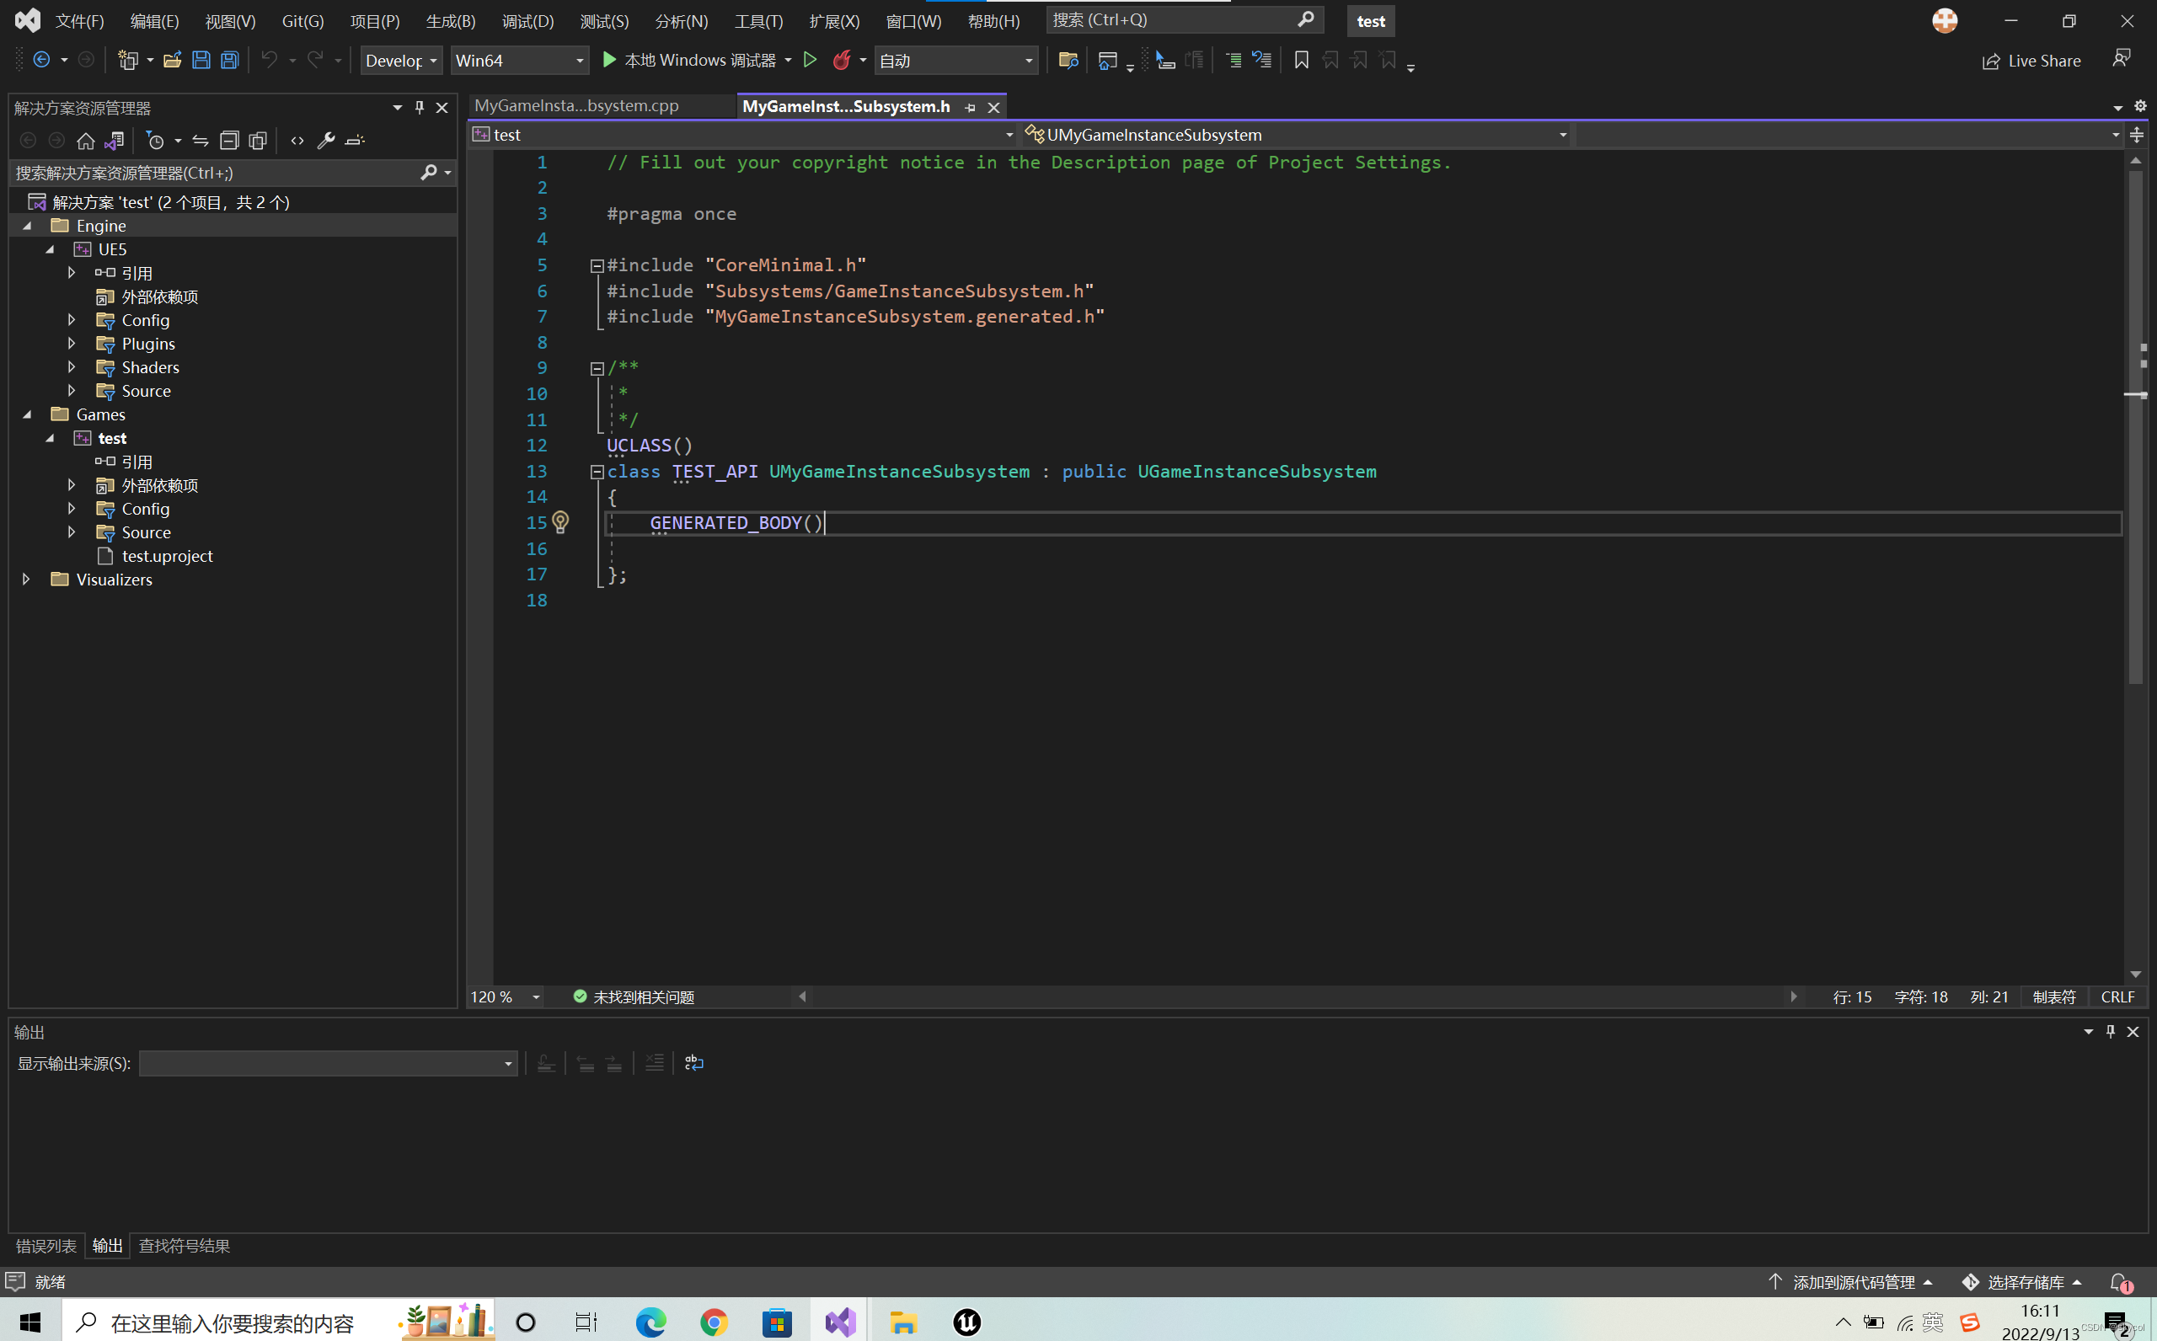This screenshot has width=2157, height=1341.
Task: Click 选择存储库 in status bar
Action: click(x=2021, y=1281)
